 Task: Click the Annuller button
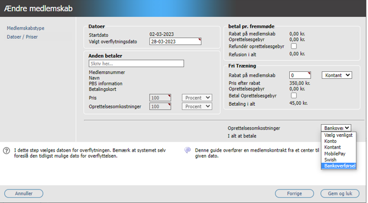(x=24, y=193)
